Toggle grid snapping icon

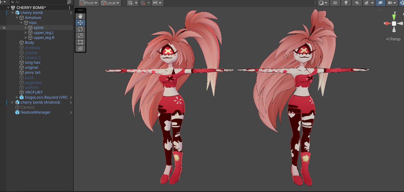[x=143, y=3]
